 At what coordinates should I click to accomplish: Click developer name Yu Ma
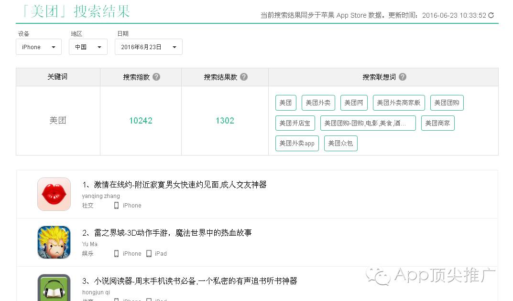pyautogui.click(x=90, y=244)
